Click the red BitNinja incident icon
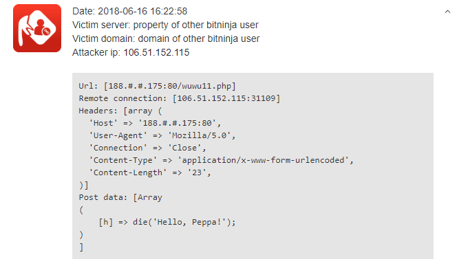Viewport: 459px width, 268px height. click(x=37, y=28)
